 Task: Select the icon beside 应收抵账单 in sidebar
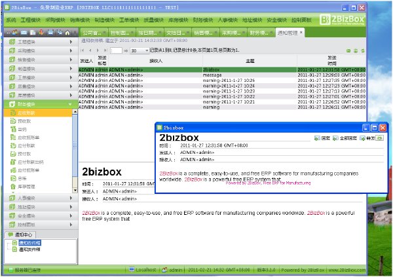click(13, 138)
